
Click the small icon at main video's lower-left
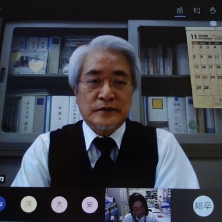coord(2,179)
